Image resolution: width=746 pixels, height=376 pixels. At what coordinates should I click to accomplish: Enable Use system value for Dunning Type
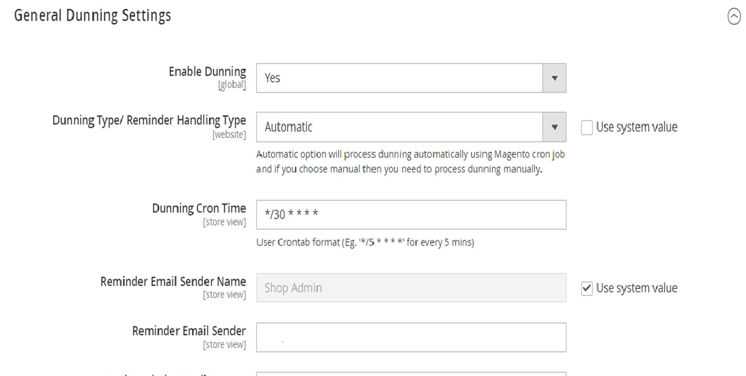tap(587, 127)
